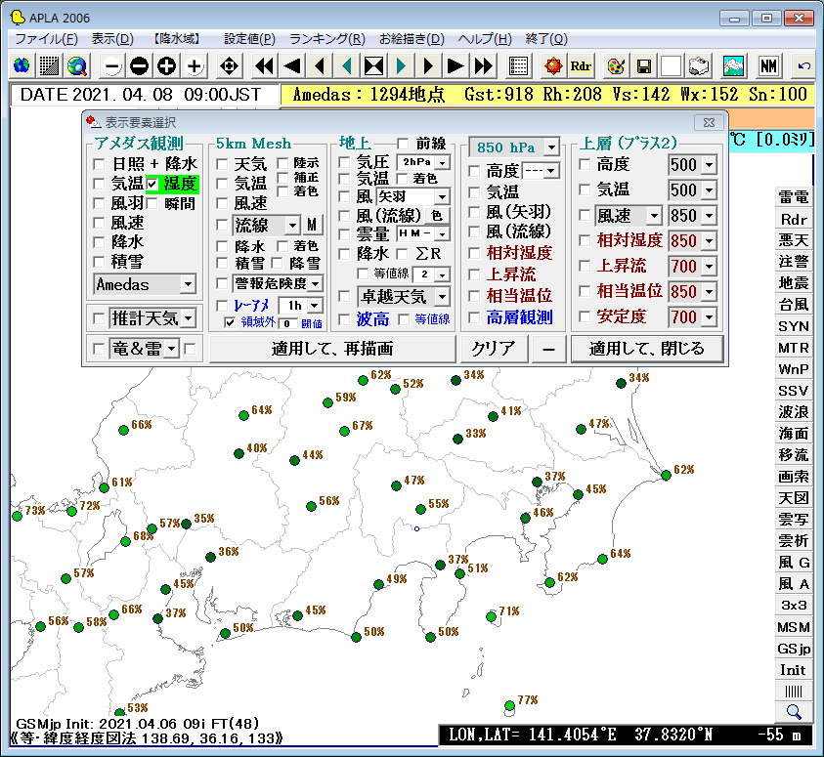Click 適用して、再描画 button
The width and height of the screenshot is (824, 757).
point(332,349)
